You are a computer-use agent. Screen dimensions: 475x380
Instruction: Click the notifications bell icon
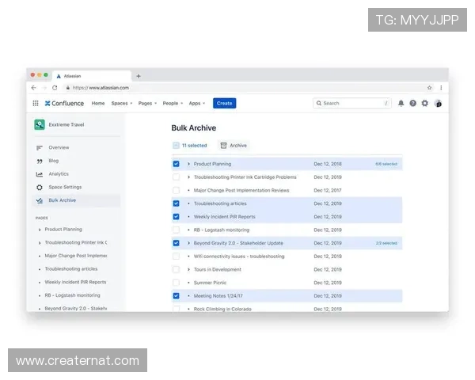pyautogui.click(x=401, y=103)
